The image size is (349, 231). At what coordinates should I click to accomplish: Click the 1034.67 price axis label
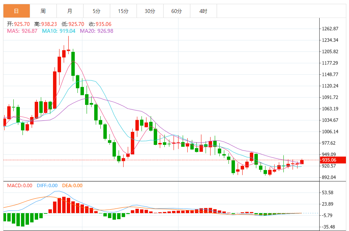(x=330, y=120)
